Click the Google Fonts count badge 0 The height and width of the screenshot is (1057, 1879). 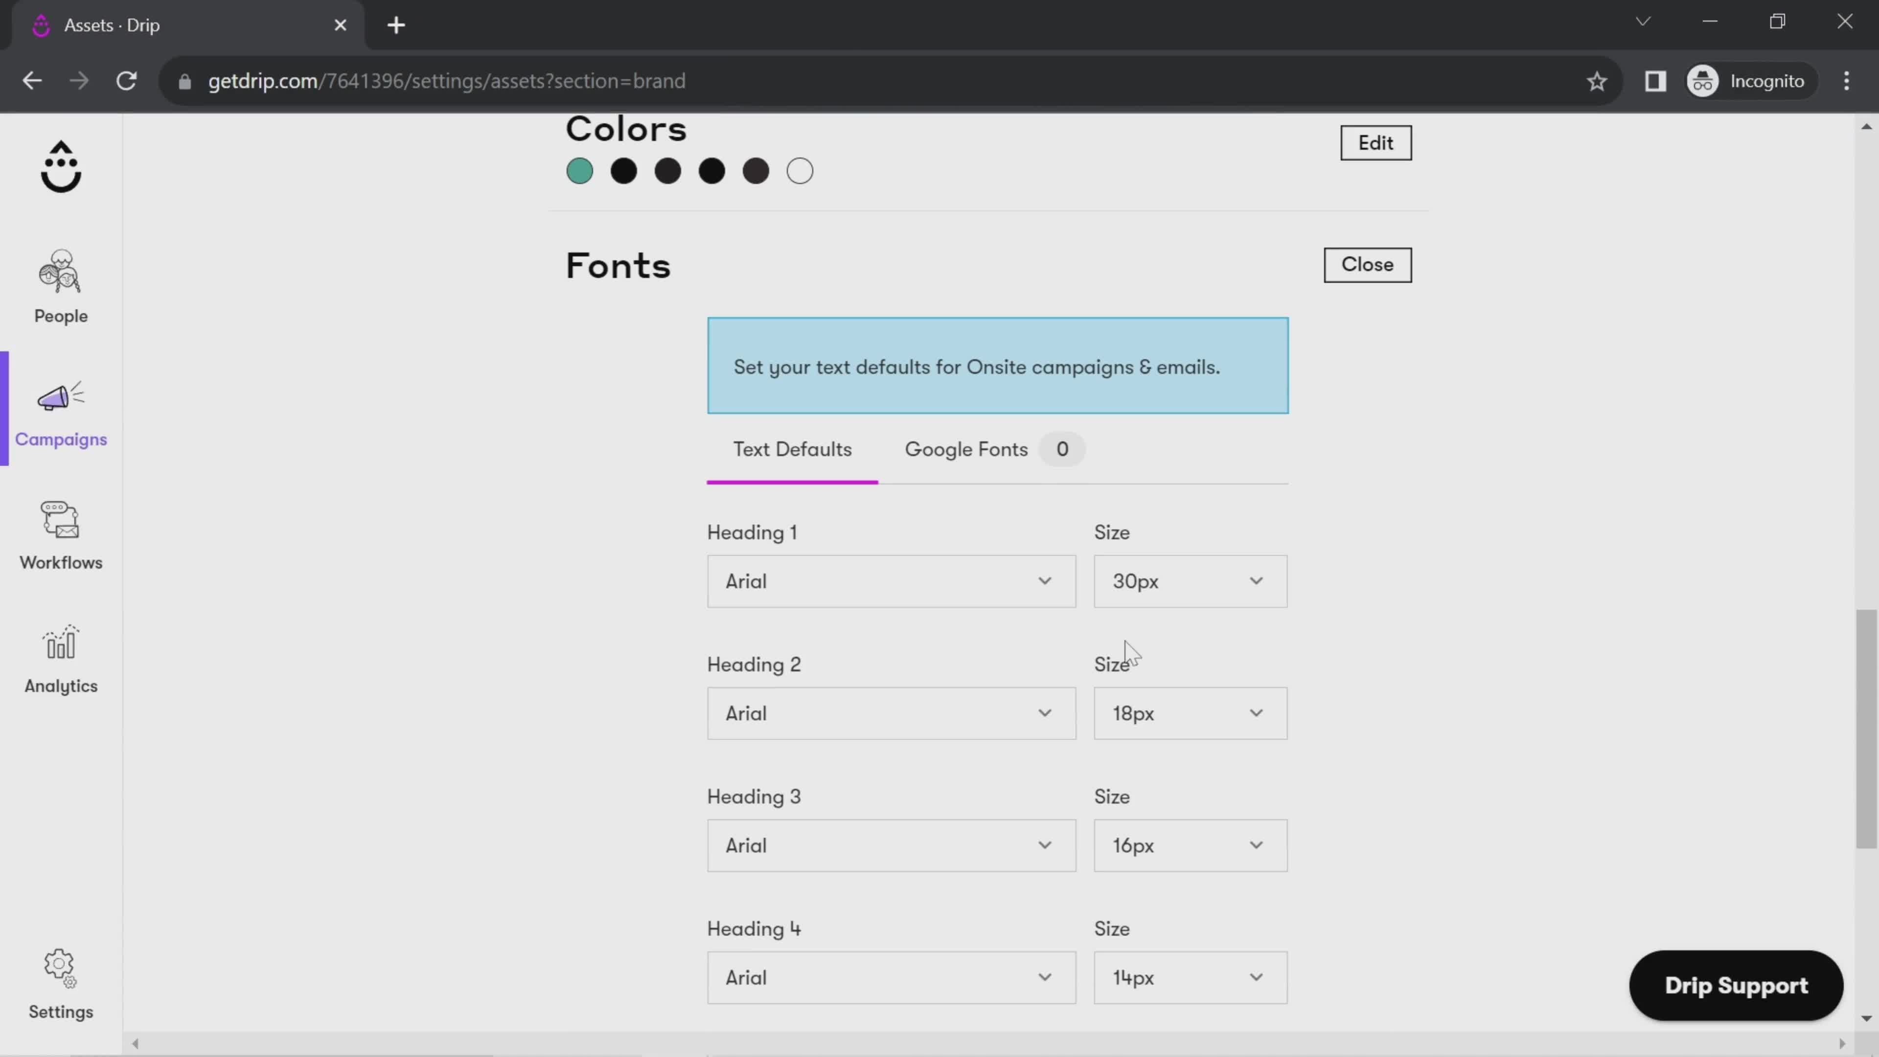[1062, 449]
